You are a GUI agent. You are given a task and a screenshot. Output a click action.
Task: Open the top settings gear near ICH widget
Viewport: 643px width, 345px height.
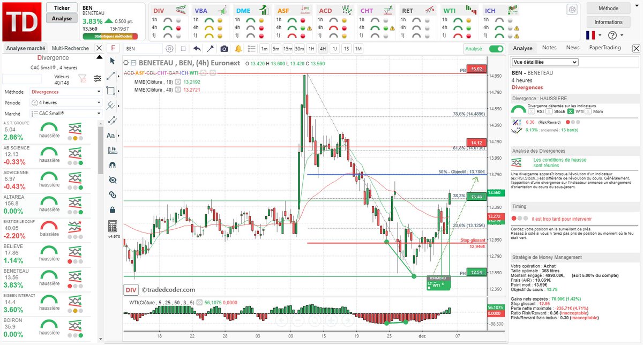coord(572,10)
